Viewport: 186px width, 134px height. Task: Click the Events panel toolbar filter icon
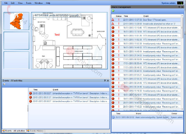pos(4,84)
